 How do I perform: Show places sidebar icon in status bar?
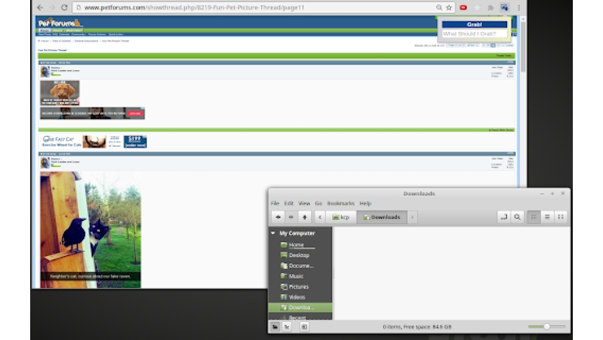click(x=275, y=327)
